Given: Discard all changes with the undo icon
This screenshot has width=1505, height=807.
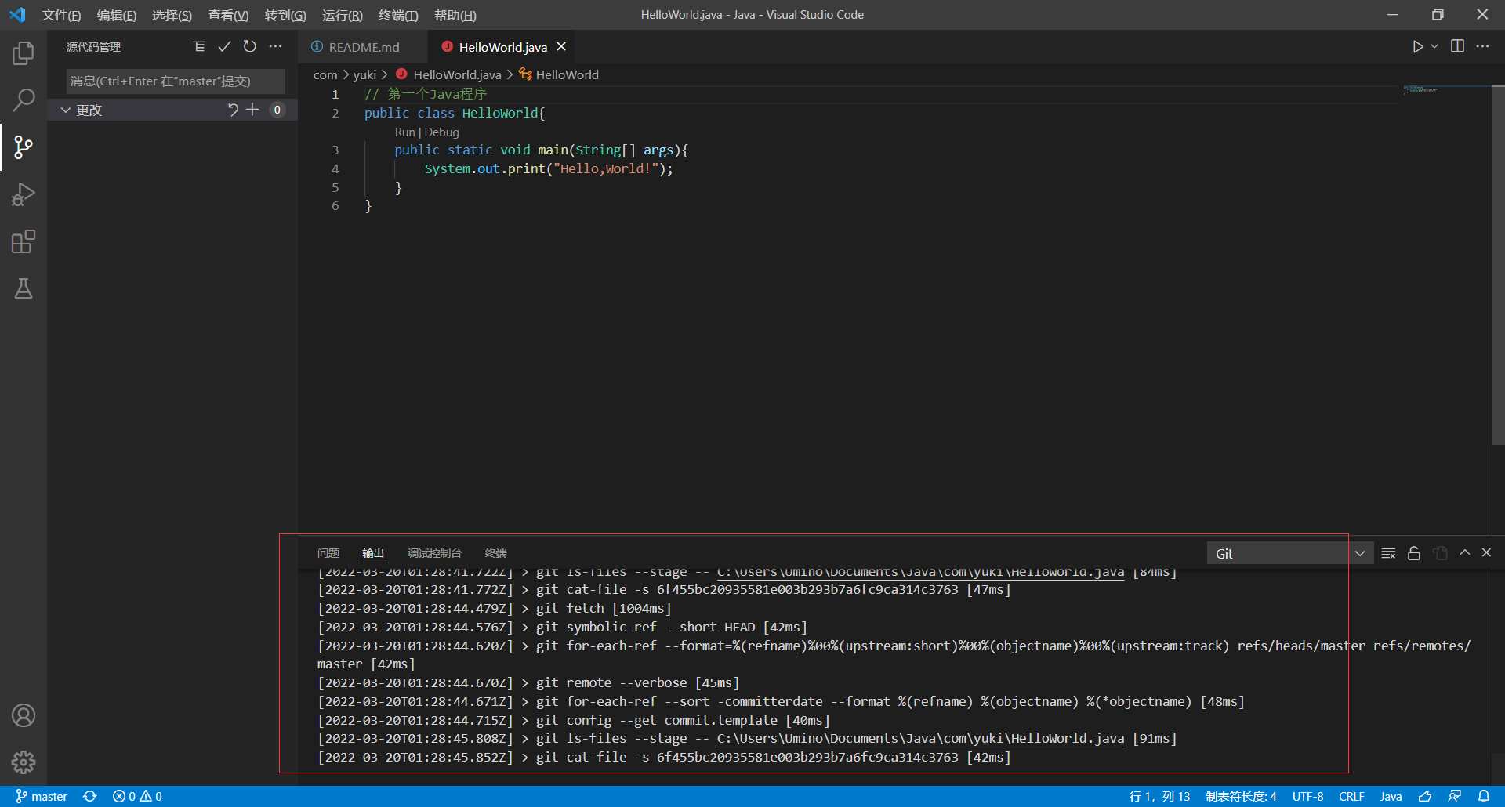Looking at the screenshot, I should [x=232, y=110].
